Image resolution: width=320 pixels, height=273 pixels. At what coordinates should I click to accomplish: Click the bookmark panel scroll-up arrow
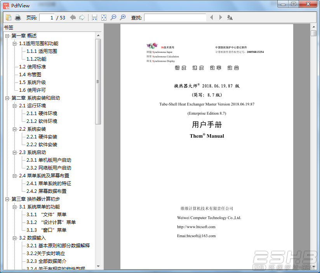pos(98,35)
